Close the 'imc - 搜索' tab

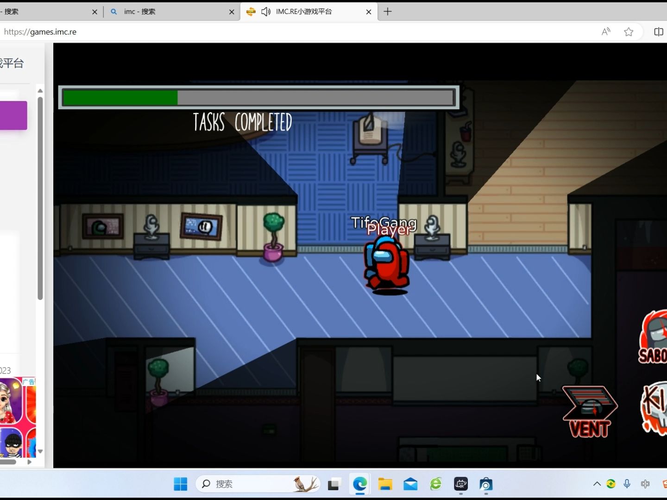coord(232,12)
